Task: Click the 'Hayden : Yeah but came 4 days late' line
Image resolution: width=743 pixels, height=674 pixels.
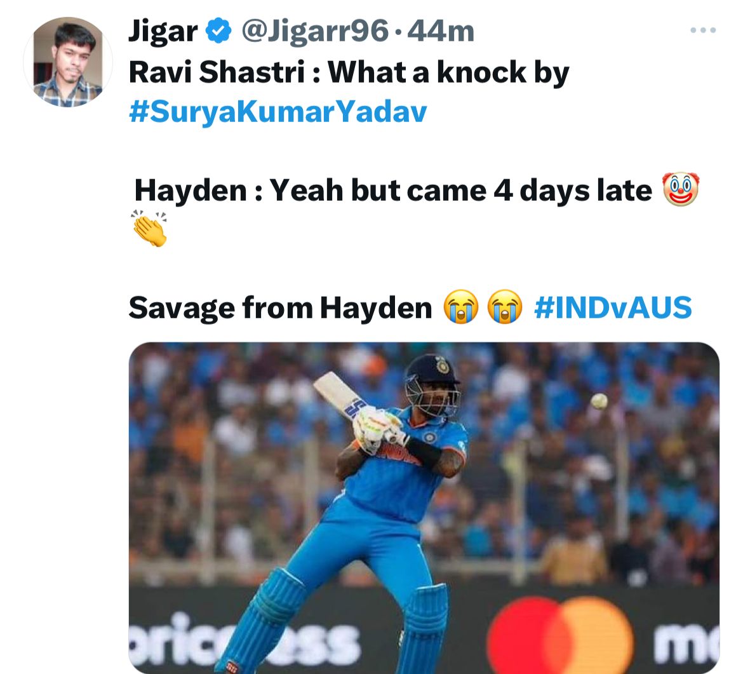Action: [393, 191]
